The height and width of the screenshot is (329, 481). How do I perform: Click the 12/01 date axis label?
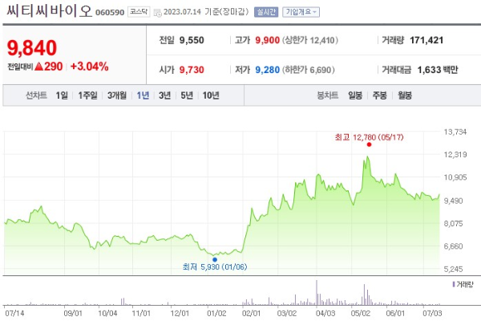click(x=180, y=313)
